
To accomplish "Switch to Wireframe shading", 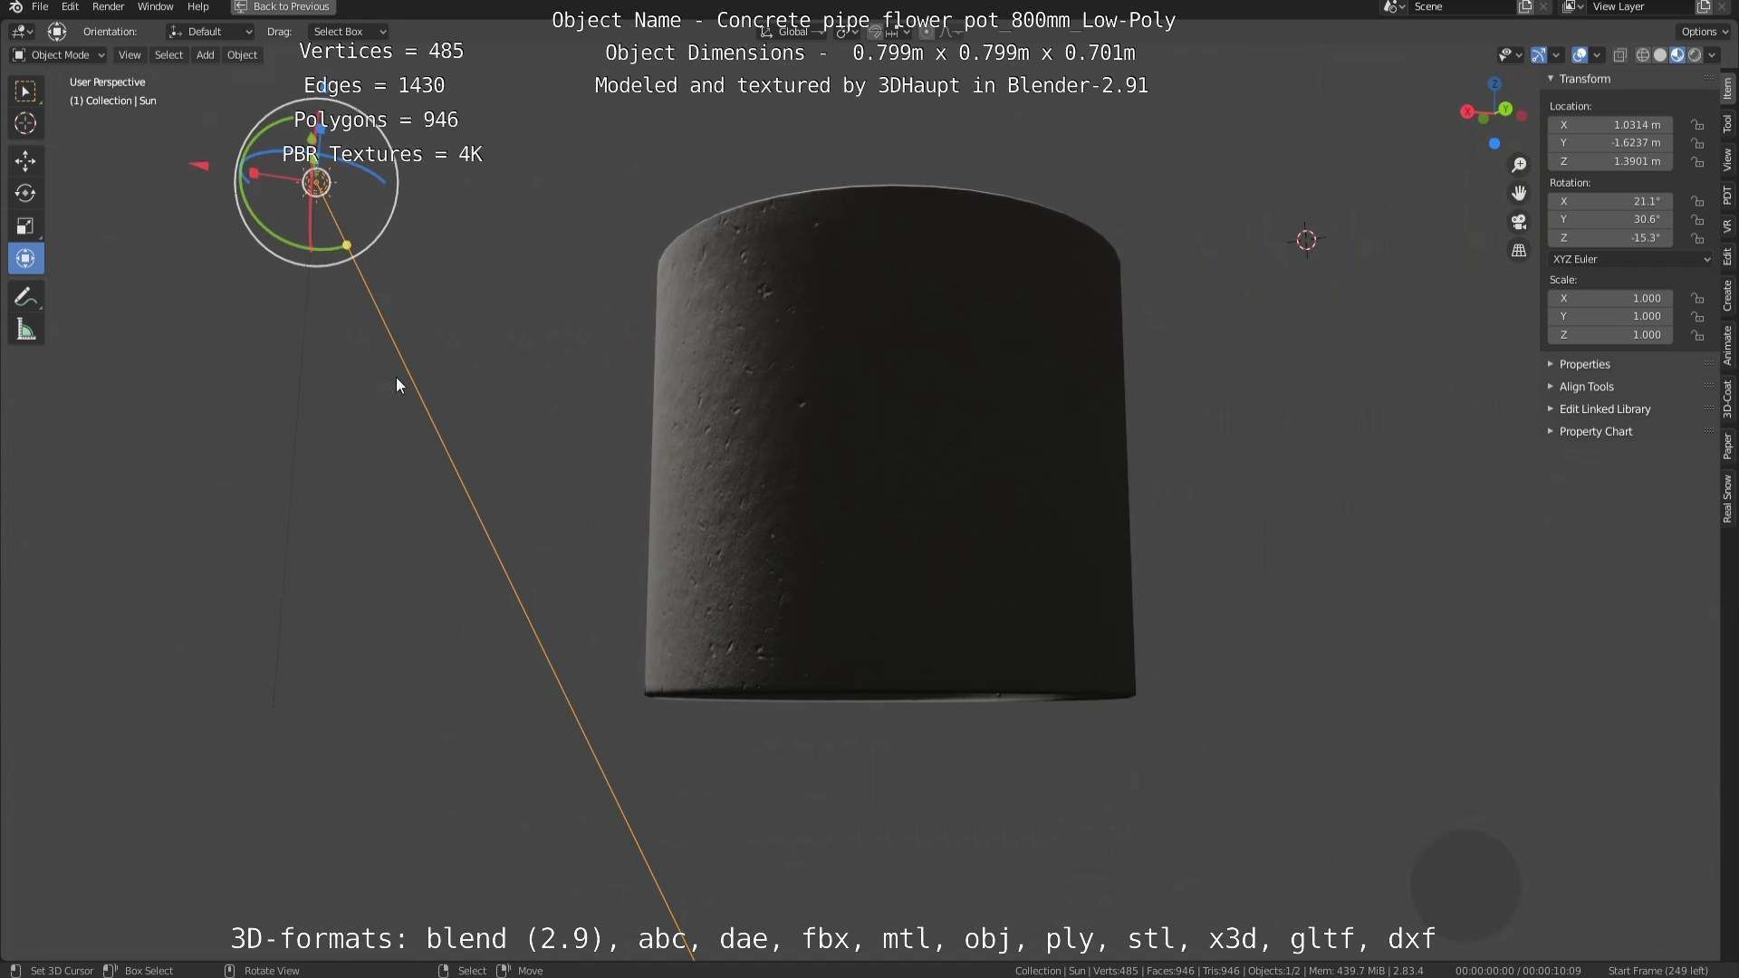I will [x=1642, y=55].
